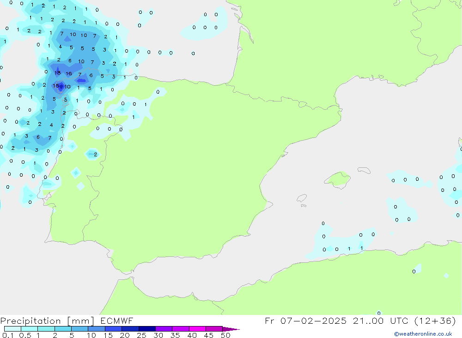462x338 pixels.
Task: Open the weatheronline.co.uk copyright link
Action: [423, 334]
